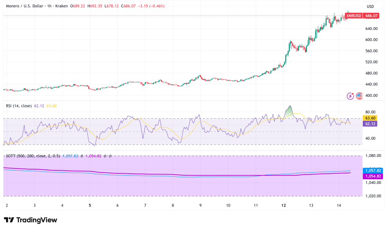The image size is (388, 230).
Task: Open the U.S. flag economic events icon
Action: pos(359,96)
